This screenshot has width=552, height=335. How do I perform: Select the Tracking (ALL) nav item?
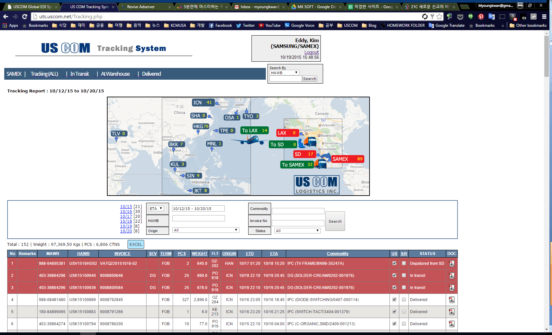(44, 74)
